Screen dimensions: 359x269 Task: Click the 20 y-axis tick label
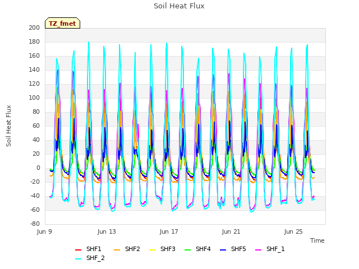click(x=36, y=154)
